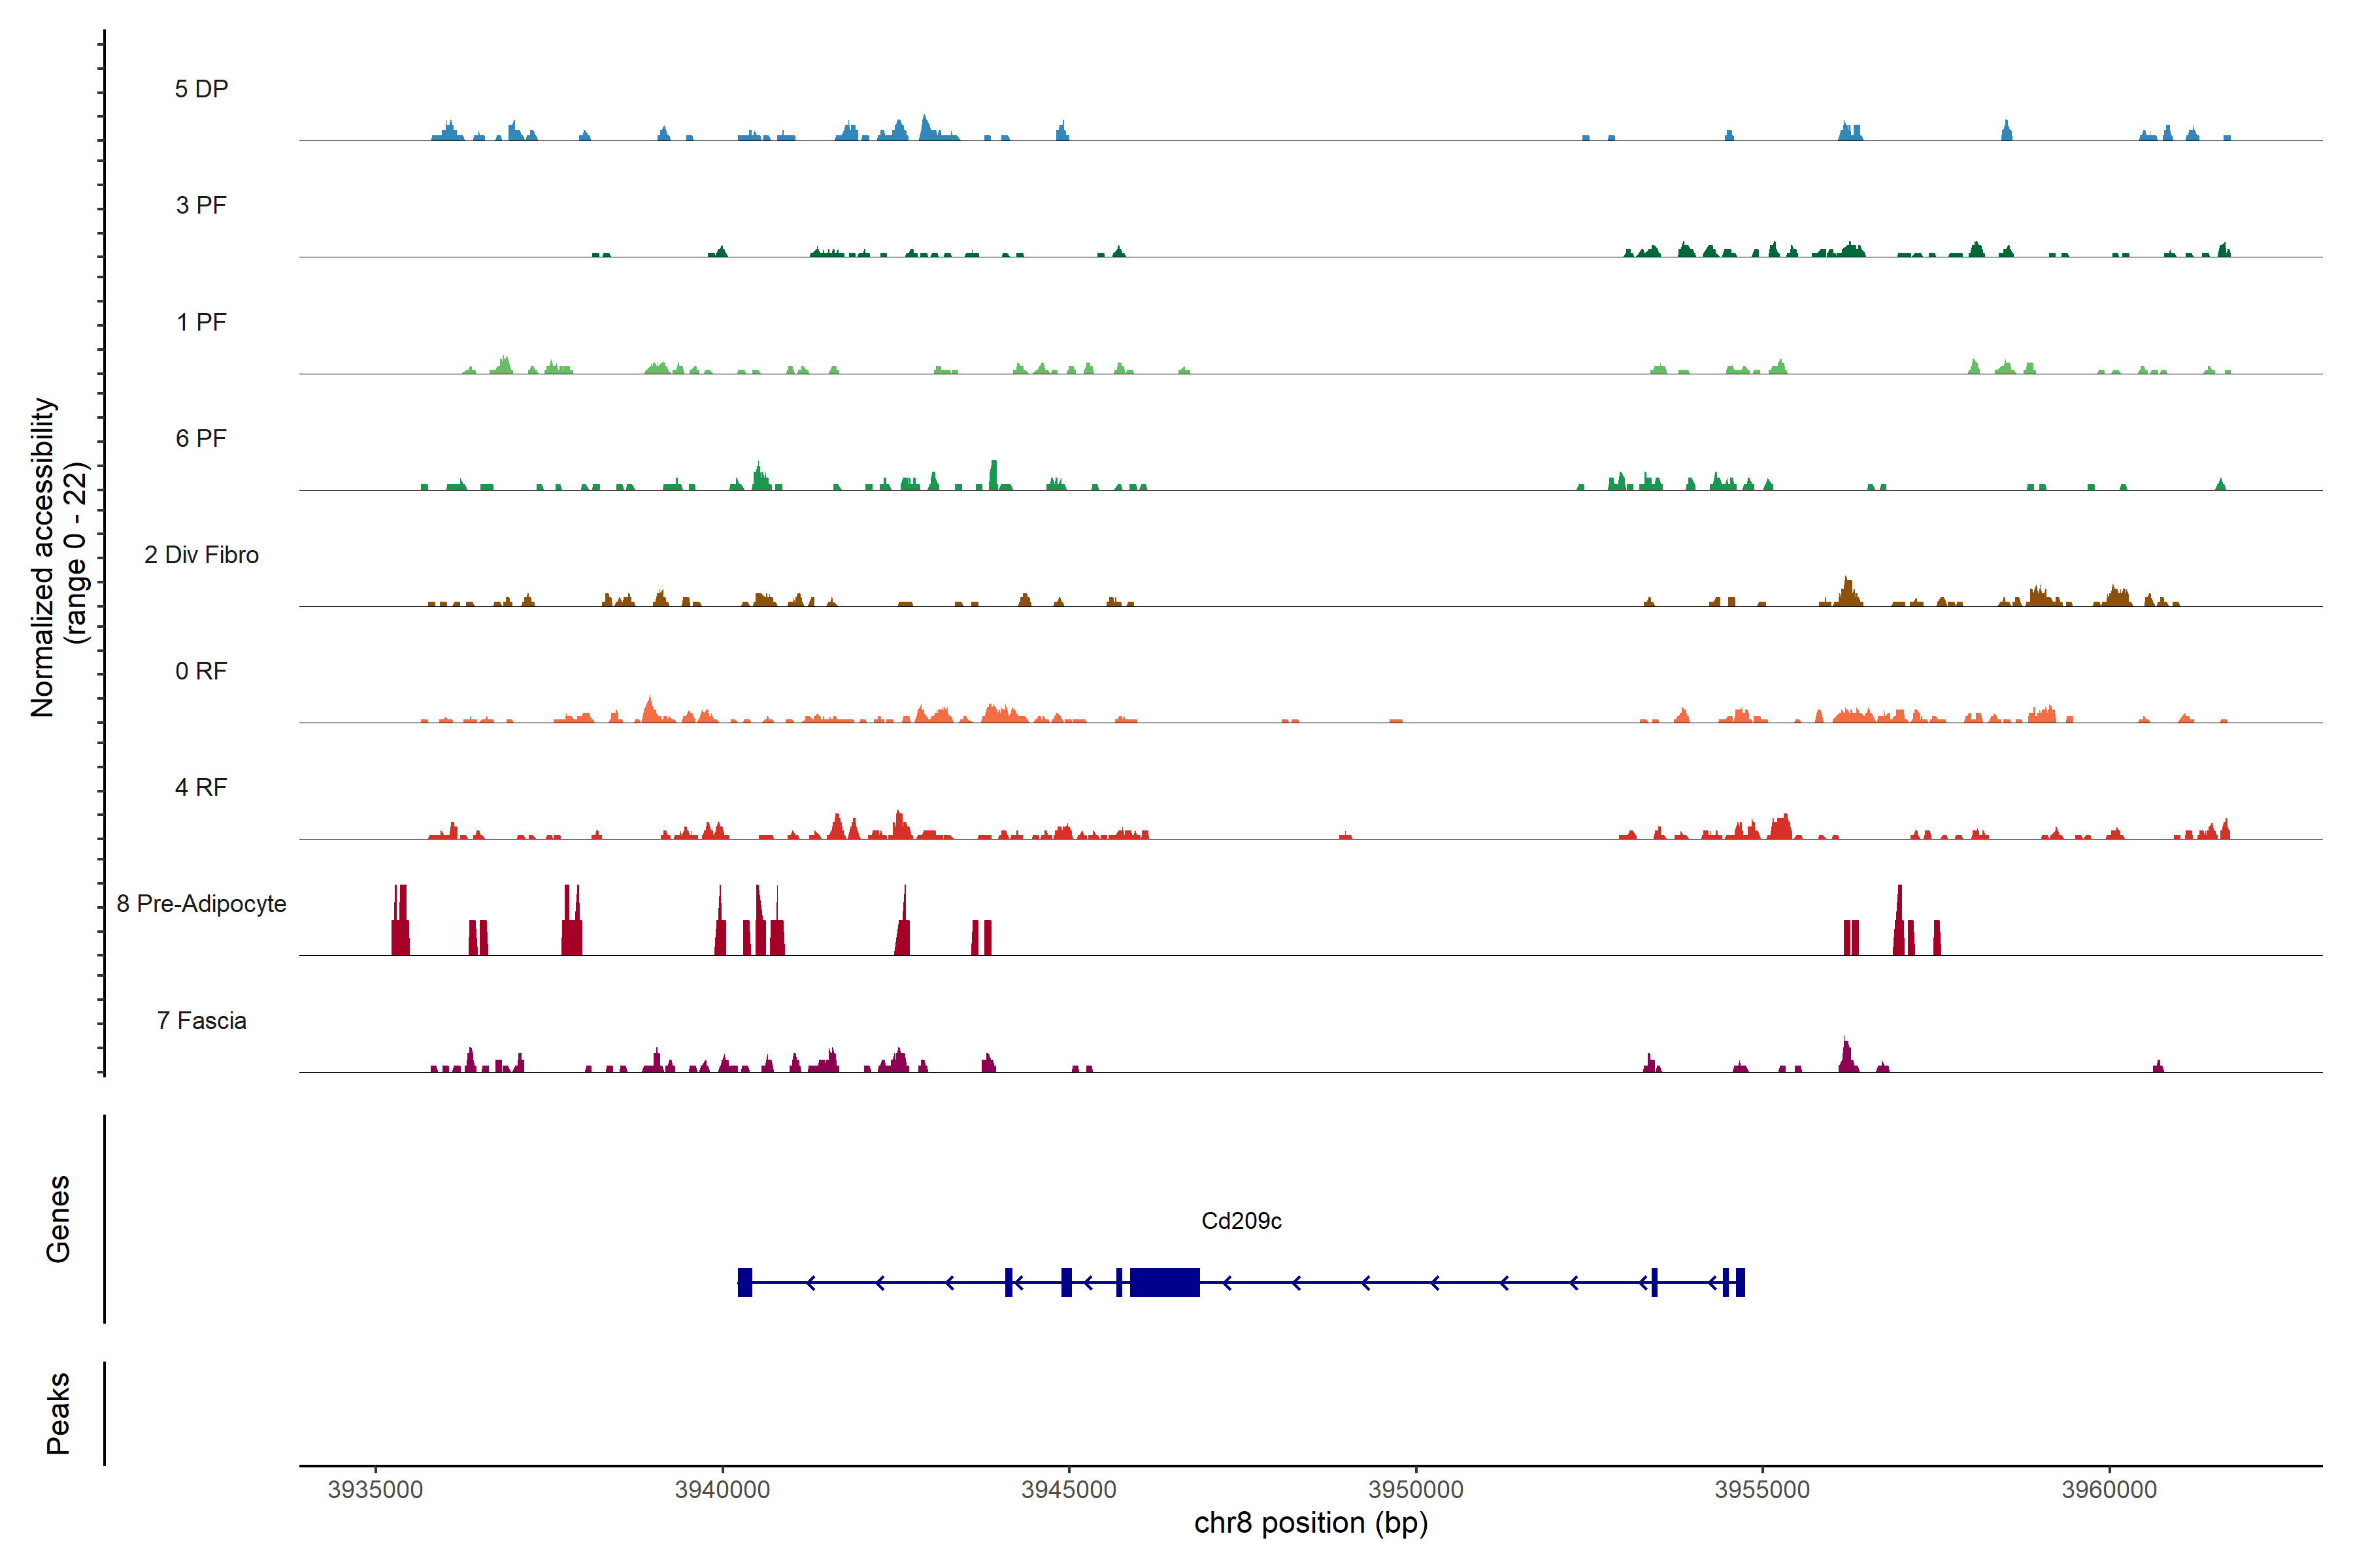Image resolution: width=2353 pixels, height=1568 pixels.
Task: Click the 3935000 axis tick label
Action: pos(375,1489)
